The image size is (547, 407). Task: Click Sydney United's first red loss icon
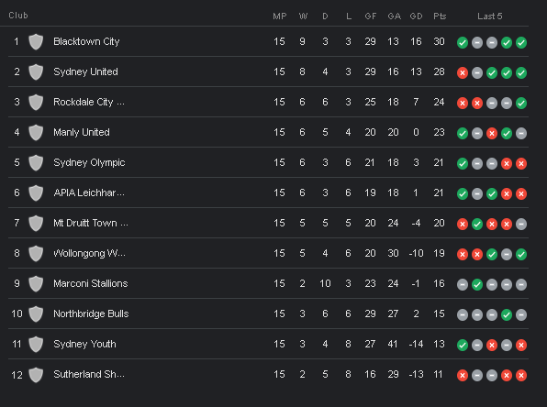463,72
